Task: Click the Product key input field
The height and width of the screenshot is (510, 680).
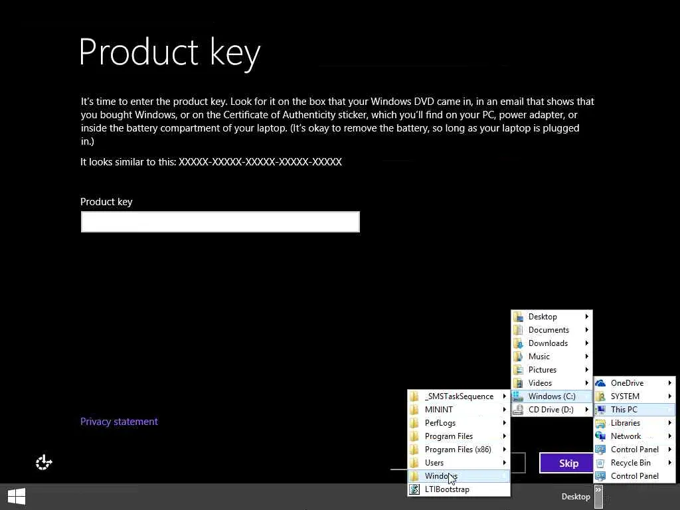Action: (220, 222)
